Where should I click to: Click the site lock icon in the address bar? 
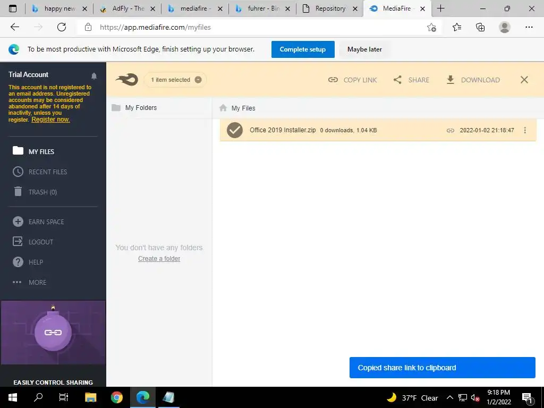pyautogui.click(x=88, y=27)
